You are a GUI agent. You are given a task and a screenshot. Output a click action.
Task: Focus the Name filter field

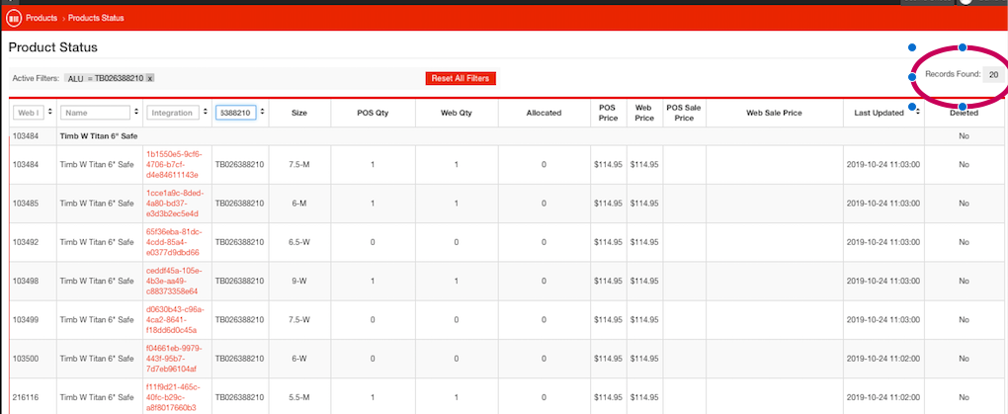coord(95,113)
